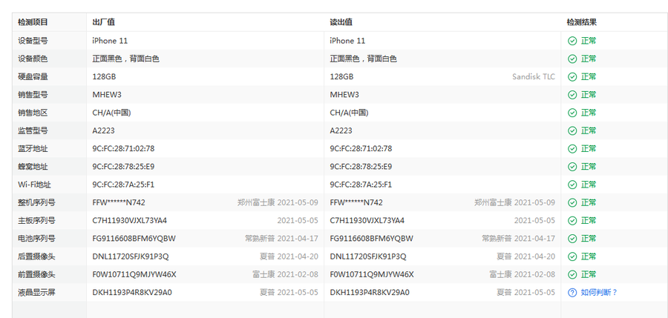Click the 蜂窝地址 row label
This screenshot has width=668, height=318.
pyautogui.click(x=33, y=167)
